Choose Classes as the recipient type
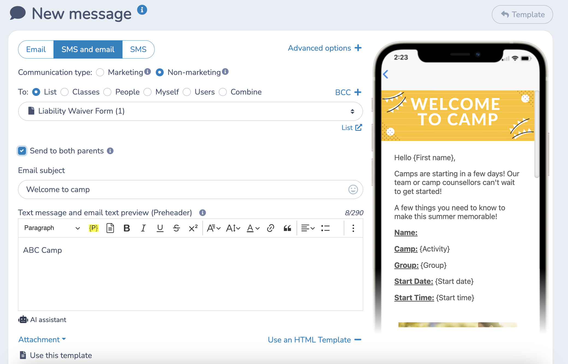 (65, 92)
